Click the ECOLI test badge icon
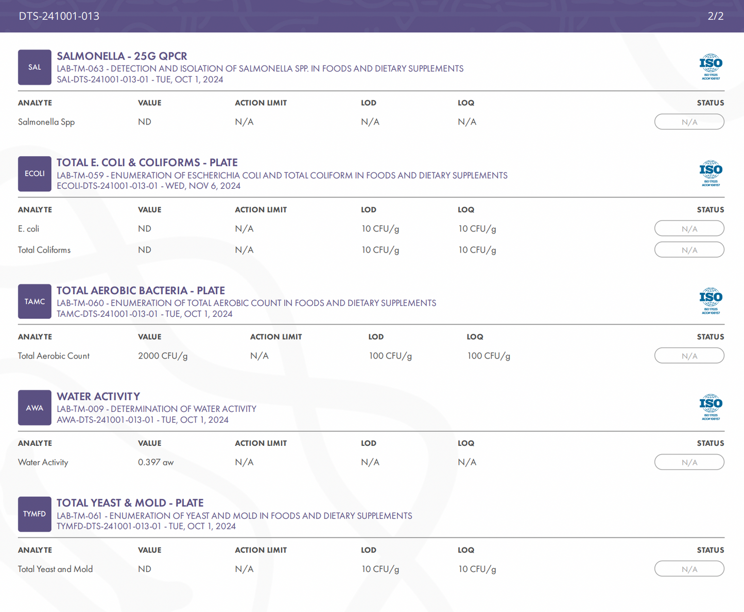This screenshot has width=744, height=612. (34, 174)
